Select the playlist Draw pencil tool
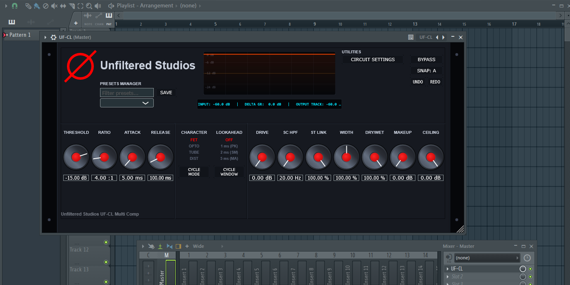570x285 pixels. click(28, 6)
